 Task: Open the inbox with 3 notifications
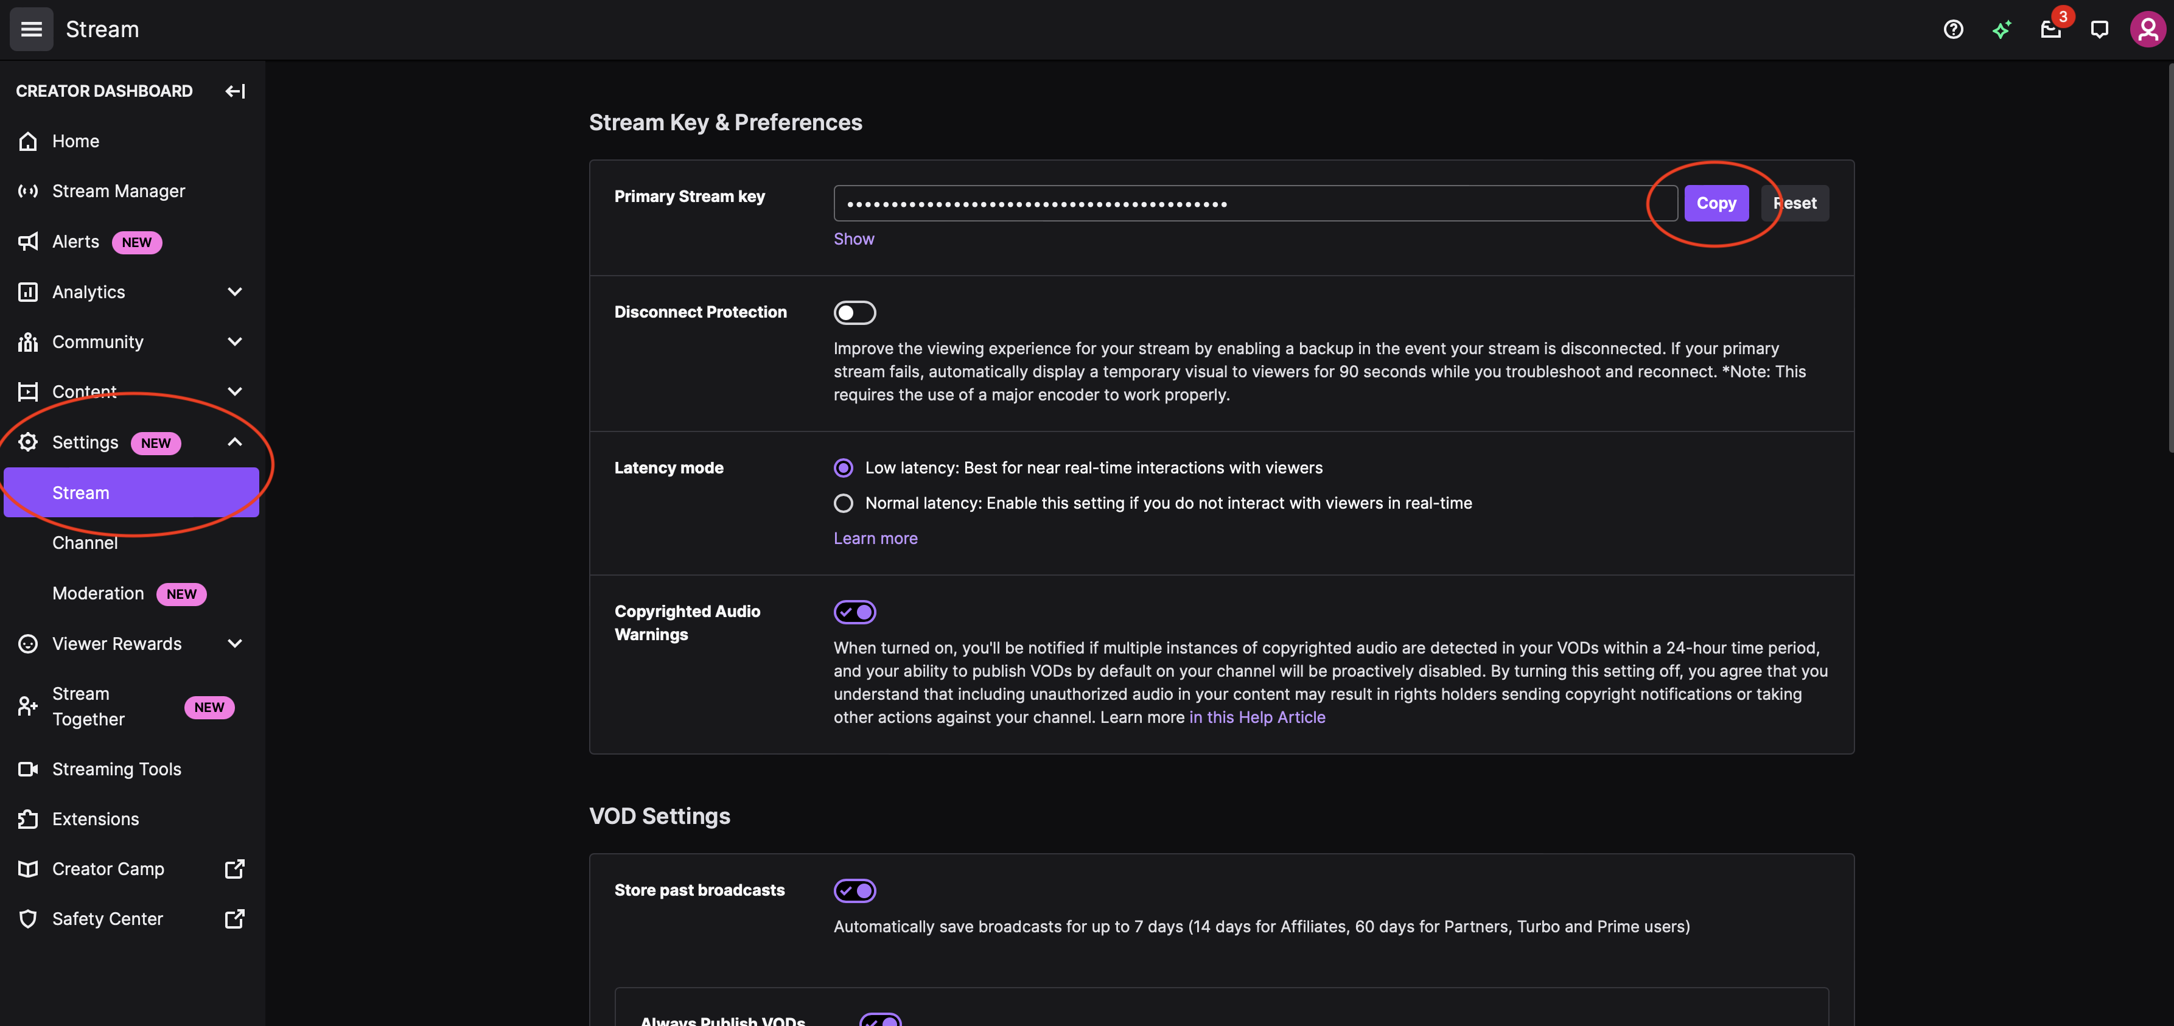coord(2051,30)
